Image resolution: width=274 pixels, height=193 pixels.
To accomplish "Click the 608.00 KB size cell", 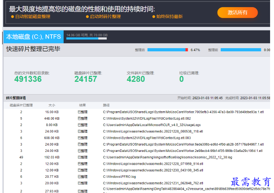I will 52,138.
